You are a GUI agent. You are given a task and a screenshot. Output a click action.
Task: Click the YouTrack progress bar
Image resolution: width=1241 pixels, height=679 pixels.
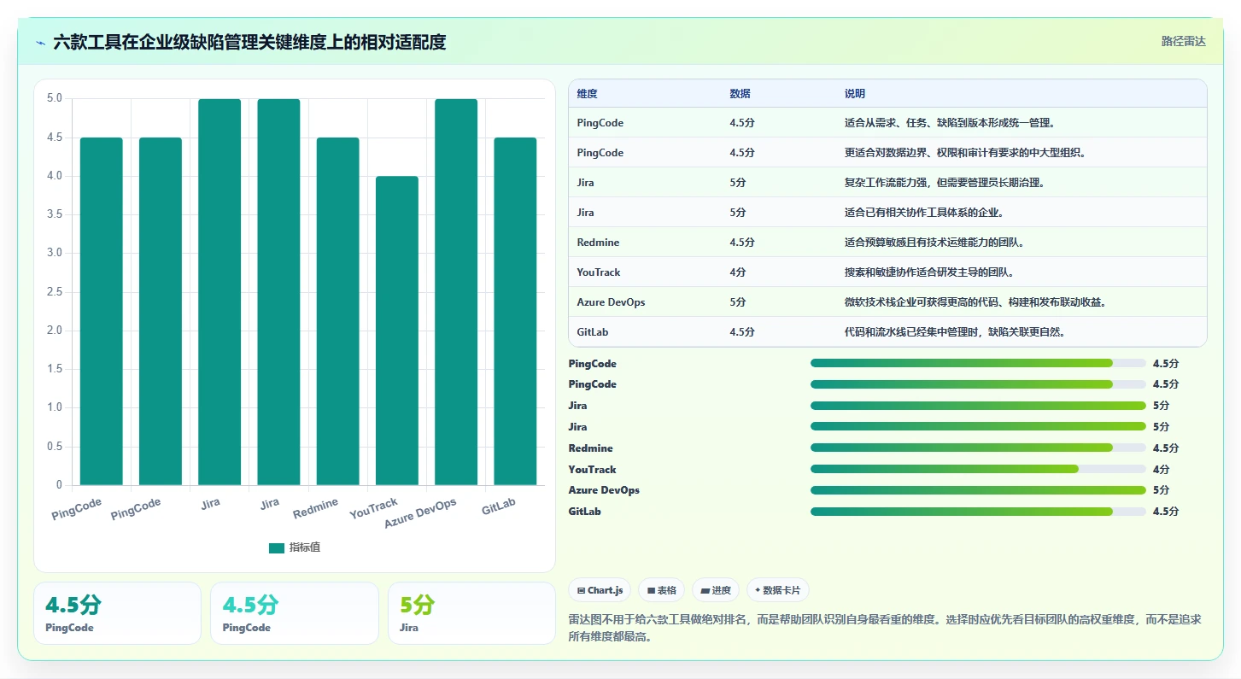(x=978, y=469)
